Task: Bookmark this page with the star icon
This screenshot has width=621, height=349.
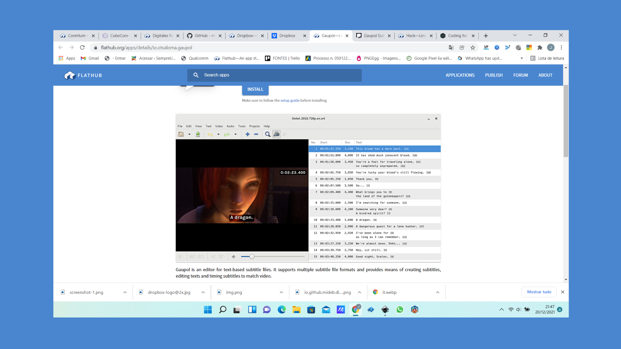Action: coord(473,47)
